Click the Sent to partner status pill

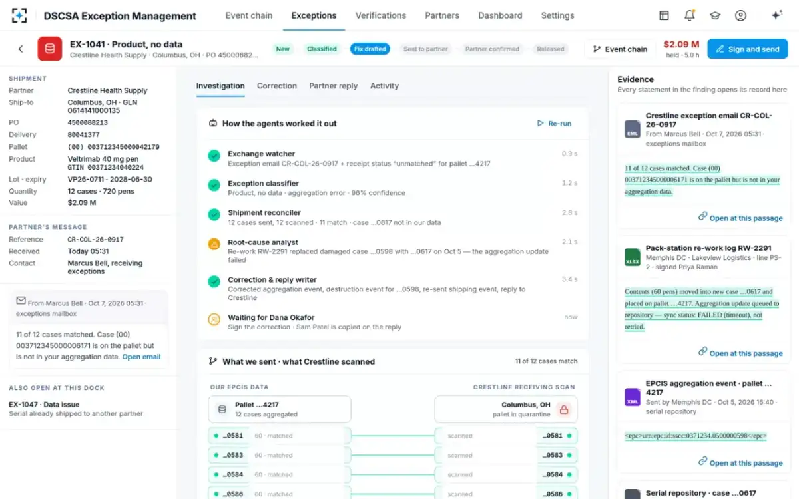coord(426,49)
